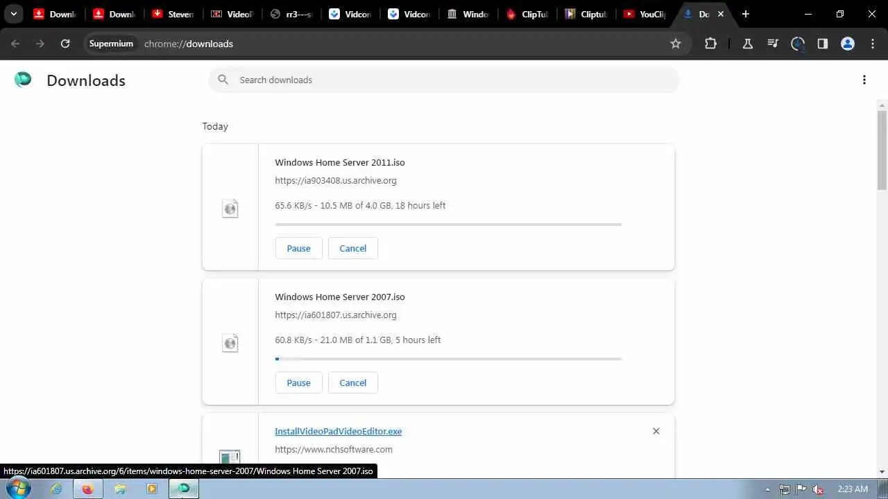
Task: Click the www.nchsoftware.com URL text
Action: [x=334, y=449]
